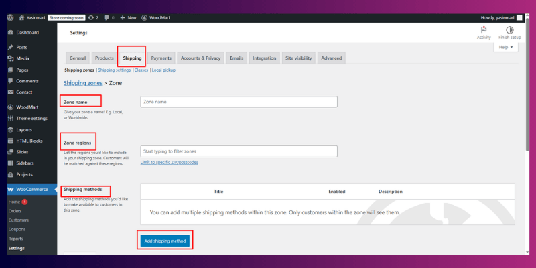The width and height of the screenshot is (536, 268).
Task: Click the Store coming soon badge
Action: tap(66, 18)
